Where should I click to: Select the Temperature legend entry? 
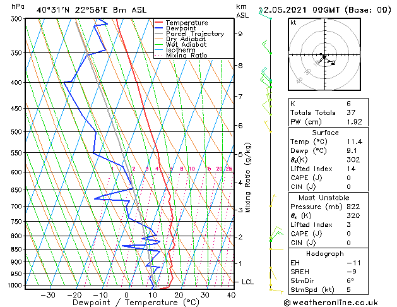(187, 23)
